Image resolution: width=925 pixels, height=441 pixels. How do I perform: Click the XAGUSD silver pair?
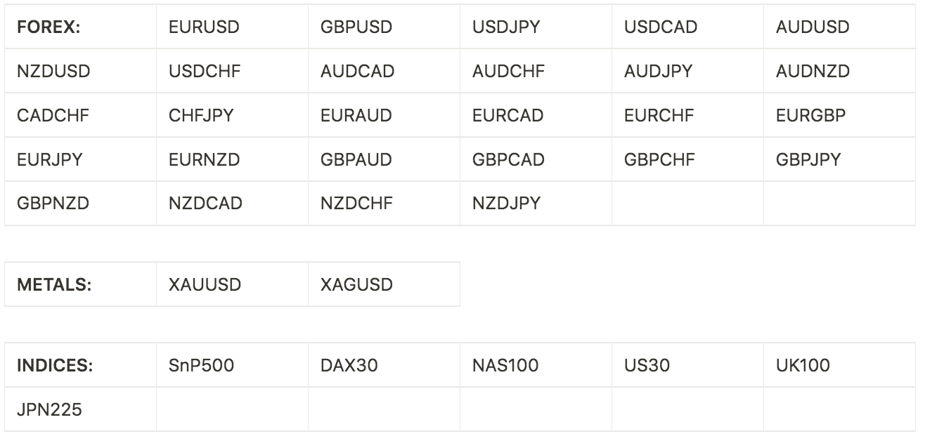pyautogui.click(x=384, y=284)
